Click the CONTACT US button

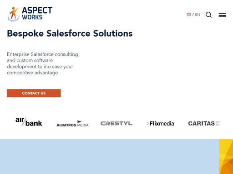click(34, 93)
